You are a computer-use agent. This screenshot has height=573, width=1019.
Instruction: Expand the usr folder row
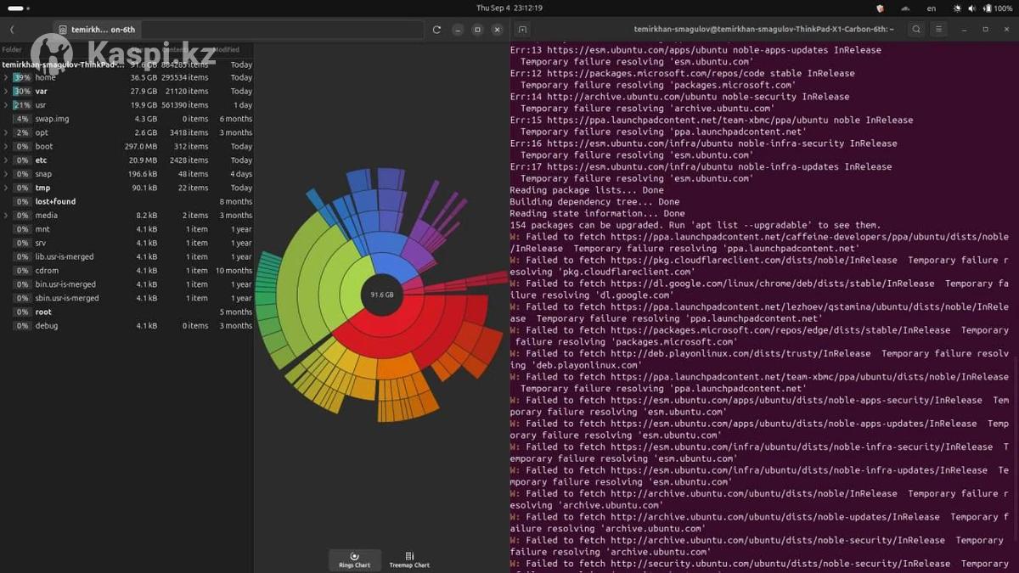click(x=6, y=105)
